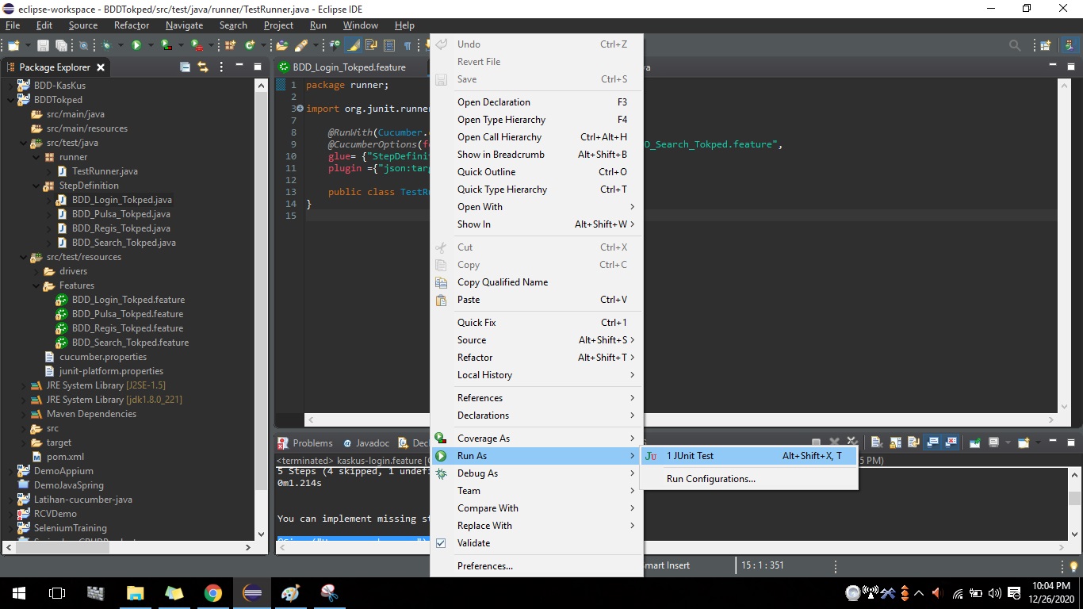
Task: Toggle Link with Editor in Package Explorer
Action: tap(203, 67)
